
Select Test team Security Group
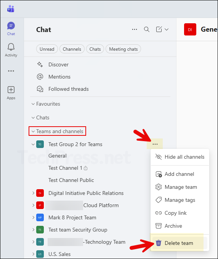[78, 230]
